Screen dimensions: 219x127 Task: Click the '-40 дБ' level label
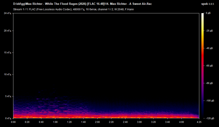pos(209,48)
